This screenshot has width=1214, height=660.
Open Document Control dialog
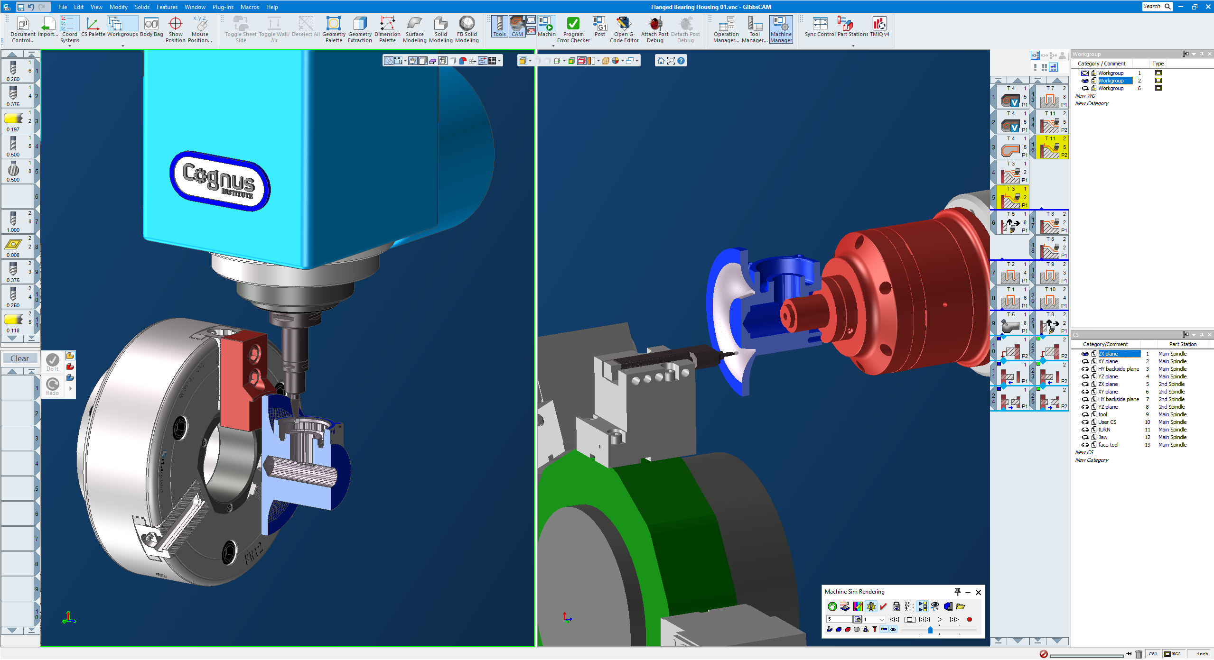pyautogui.click(x=23, y=29)
